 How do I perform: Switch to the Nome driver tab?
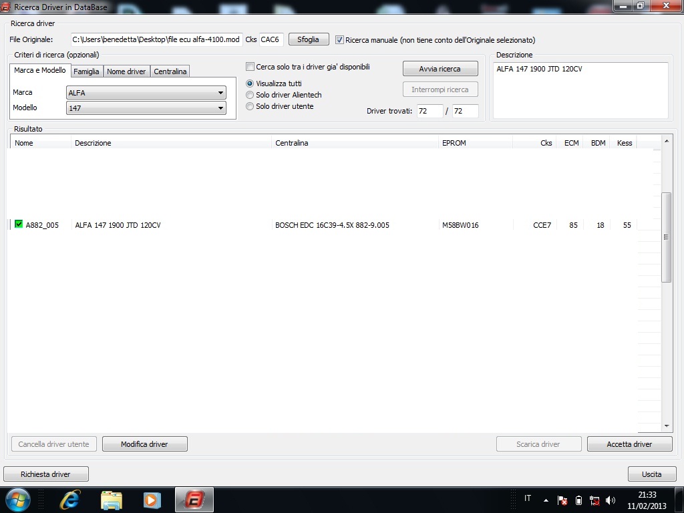[x=126, y=71]
